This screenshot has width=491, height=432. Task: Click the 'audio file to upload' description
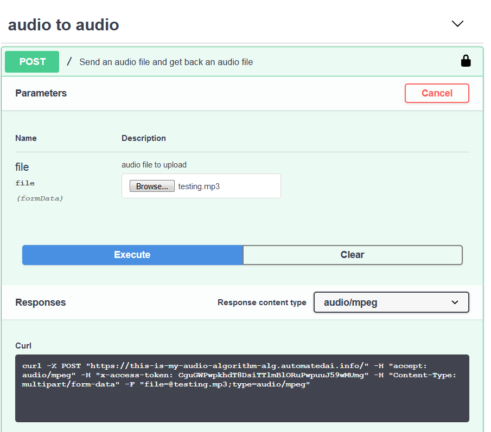coord(154,165)
